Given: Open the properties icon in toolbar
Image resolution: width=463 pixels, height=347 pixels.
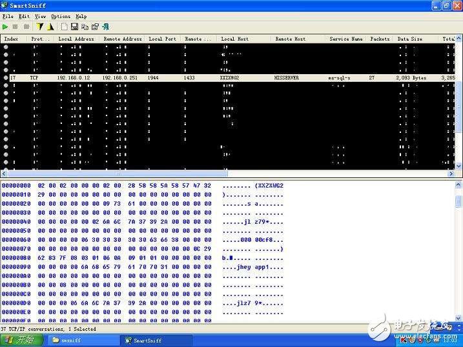Looking at the screenshot, I should click(95, 26).
